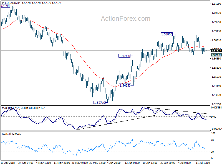Click the 19 Apr 2018 date label

tap(8, 163)
